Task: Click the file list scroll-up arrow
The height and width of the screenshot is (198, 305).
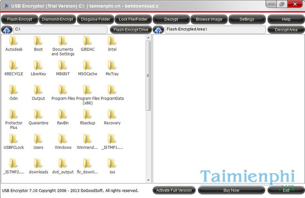Action: pyautogui.click(x=148, y=37)
